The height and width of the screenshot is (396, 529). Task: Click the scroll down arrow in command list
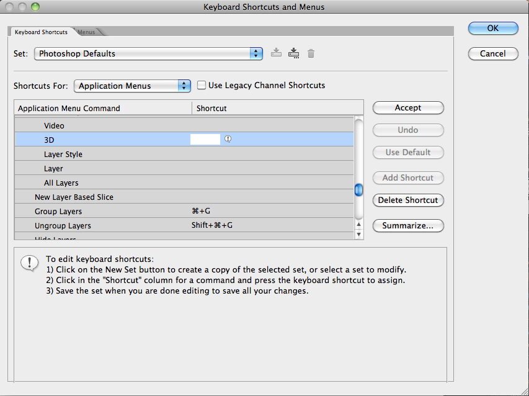click(358, 234)
